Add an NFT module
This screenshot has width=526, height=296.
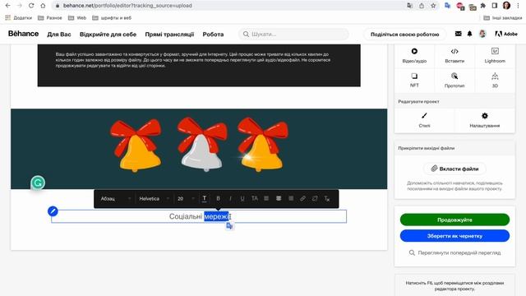point(414,81)
